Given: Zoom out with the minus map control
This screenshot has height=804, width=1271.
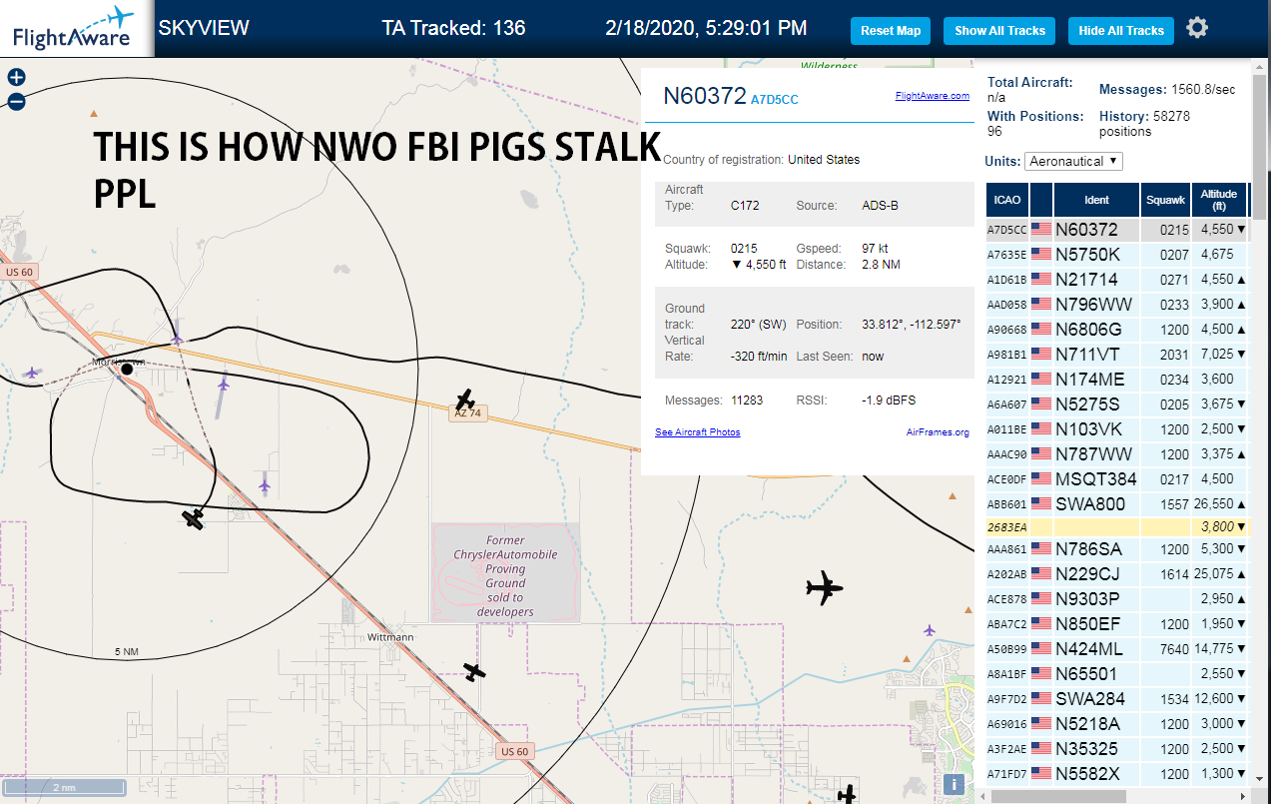Looking at the screenshot, I should pyautogui.click(x=16, y=101).
